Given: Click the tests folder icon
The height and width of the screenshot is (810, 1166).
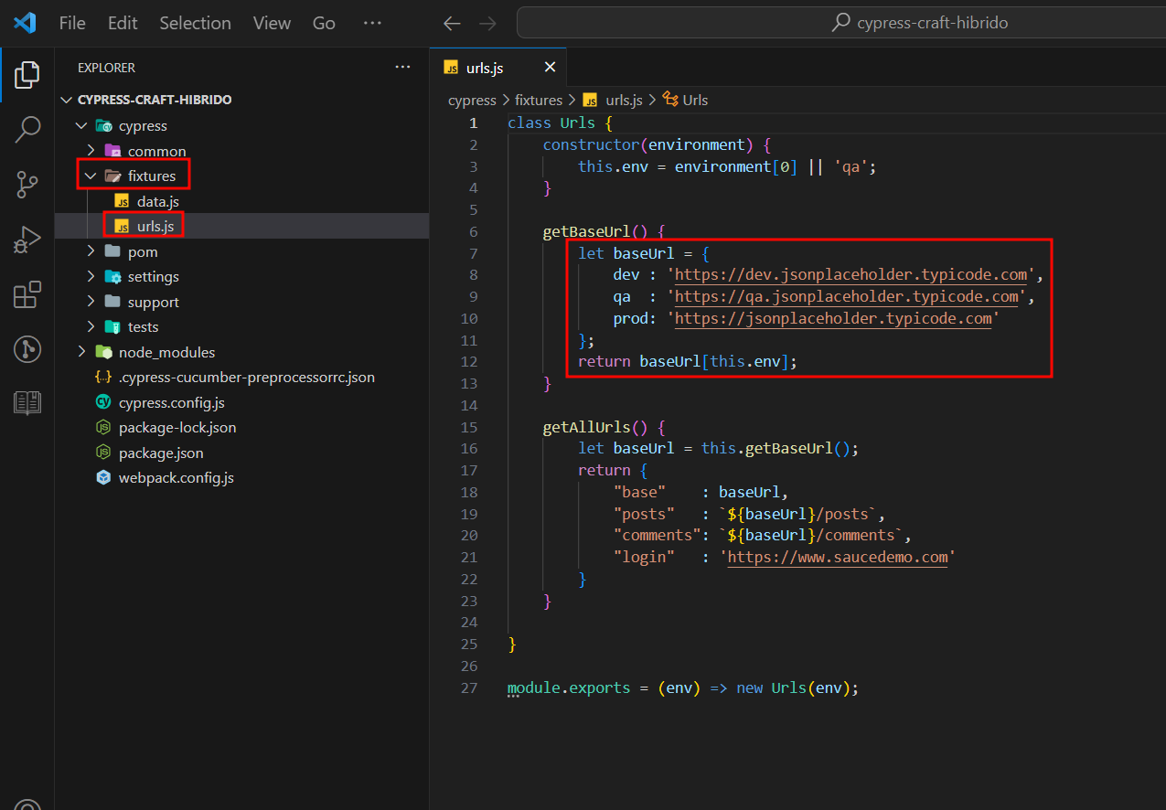Looking at the screenshot, I should click(x=112, y=327).
